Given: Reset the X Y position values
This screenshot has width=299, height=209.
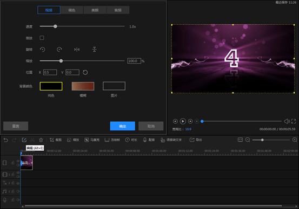Looking at the screenshot, I should [85, 72].
